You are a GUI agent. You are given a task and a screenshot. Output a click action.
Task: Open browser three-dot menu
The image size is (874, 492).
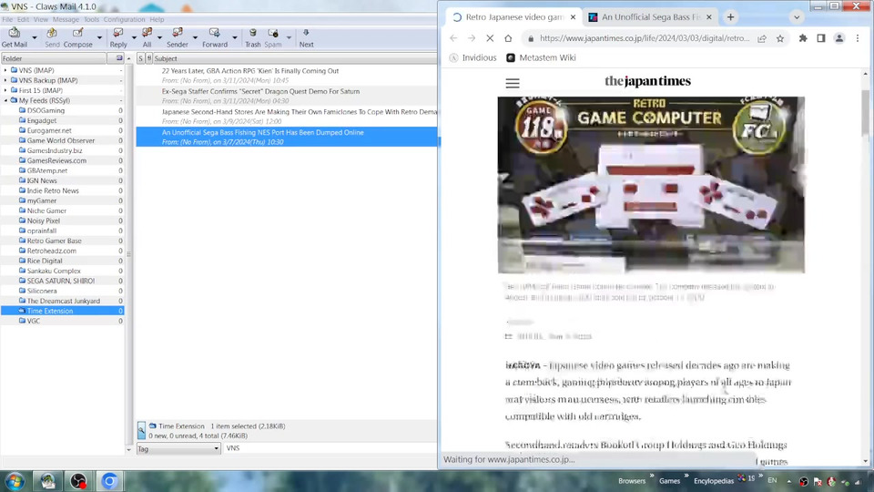click(858, 38)
